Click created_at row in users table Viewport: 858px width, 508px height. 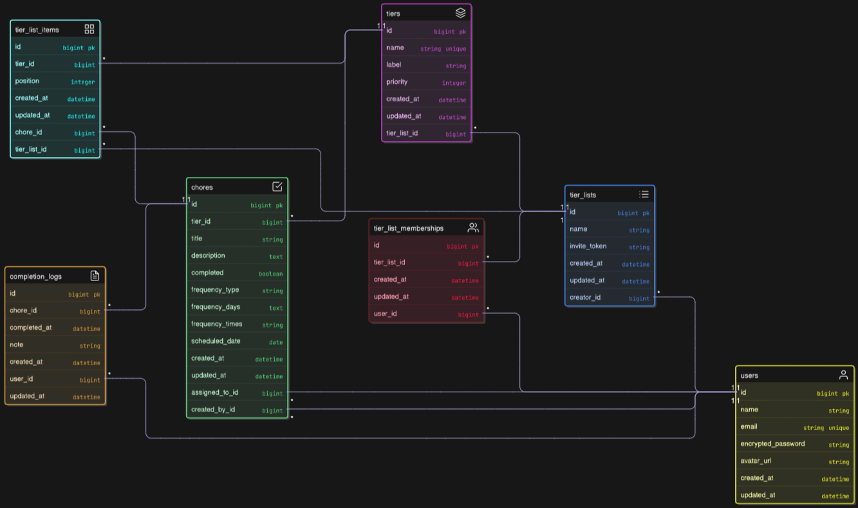tap(795, 478)
